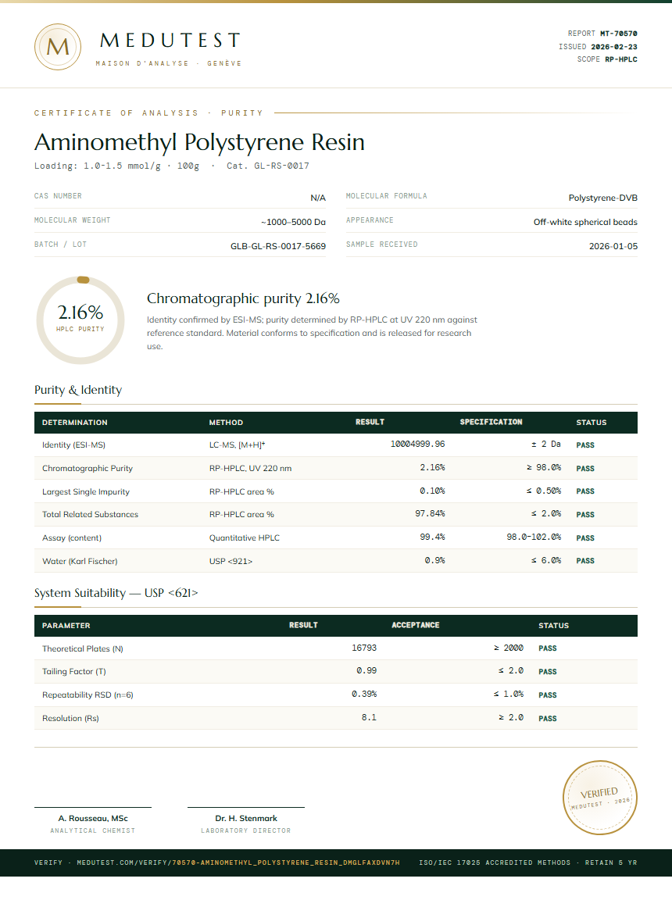Select molecular weight ~1000-5000 Da

click(x=293, y=222)
